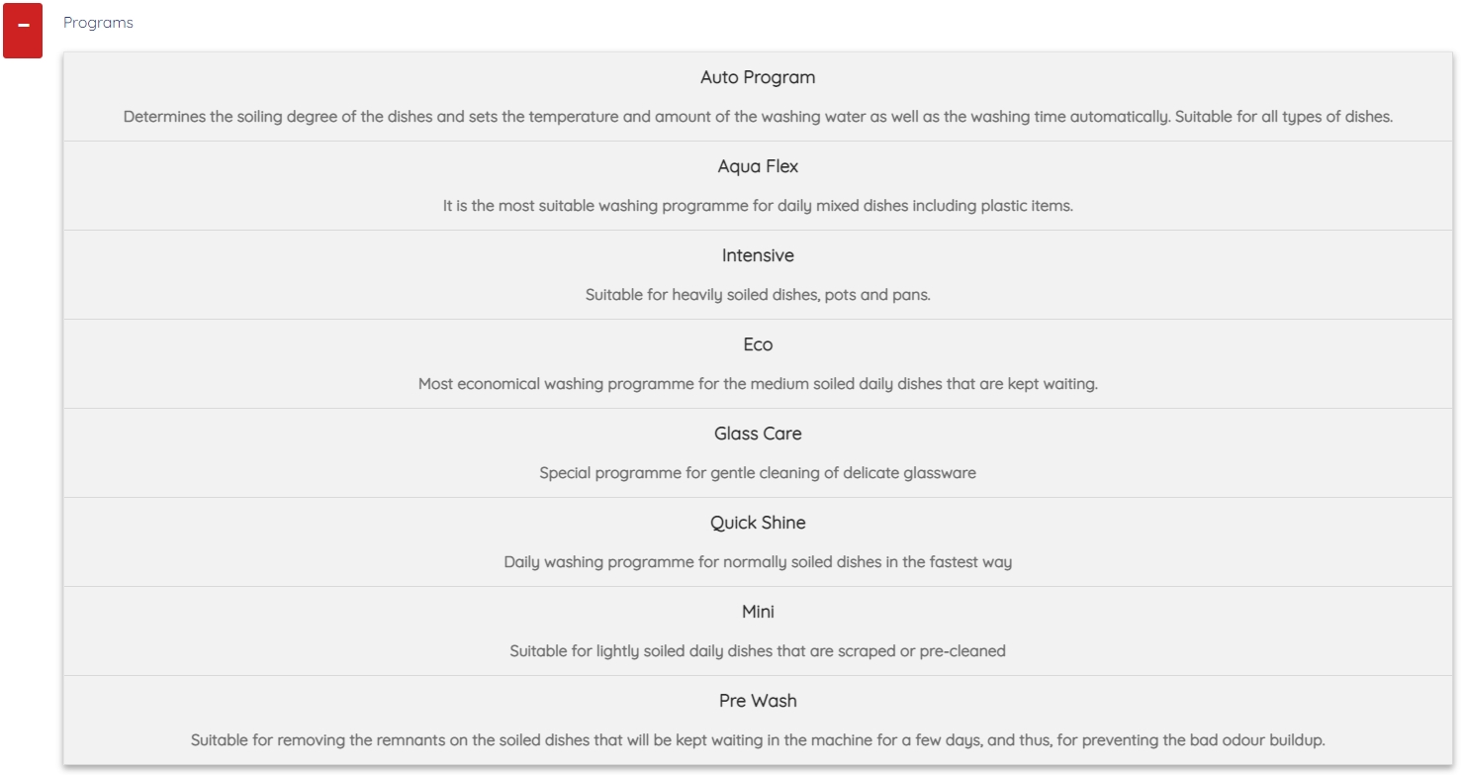Pick the Glass Care program heading
The image size is (1464, 775).
pos(758,434)
